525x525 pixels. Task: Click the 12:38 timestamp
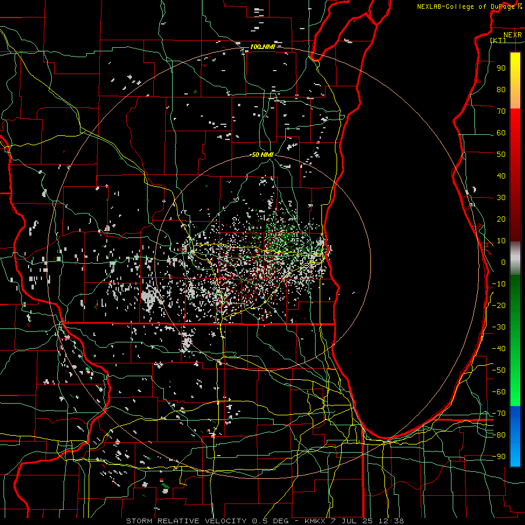click(x=391, y=521)
